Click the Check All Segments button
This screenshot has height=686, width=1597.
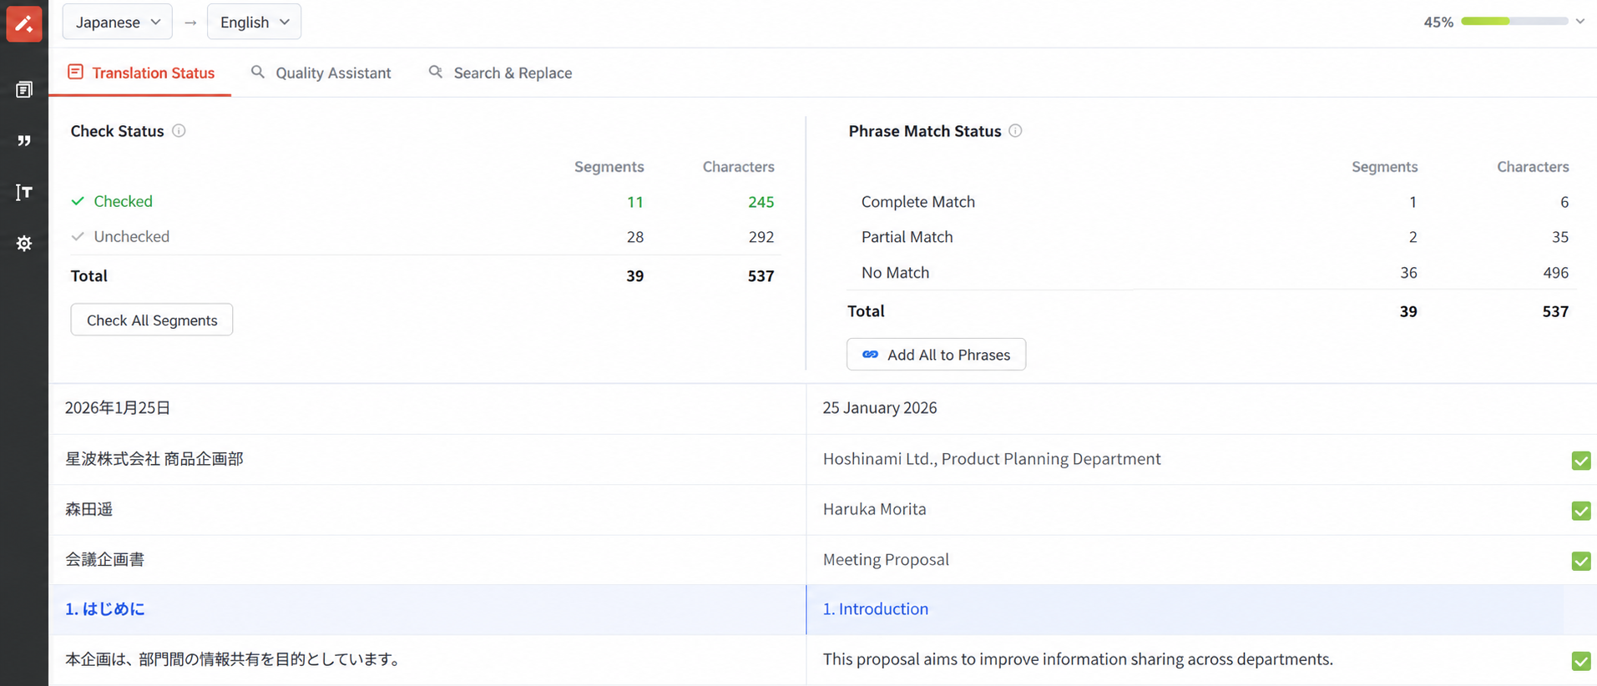pos(152,320)
